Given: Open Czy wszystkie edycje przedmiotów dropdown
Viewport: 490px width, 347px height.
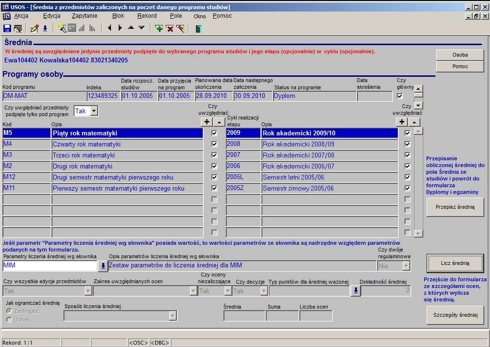Looking at the screenshot, I should [88, 291].
